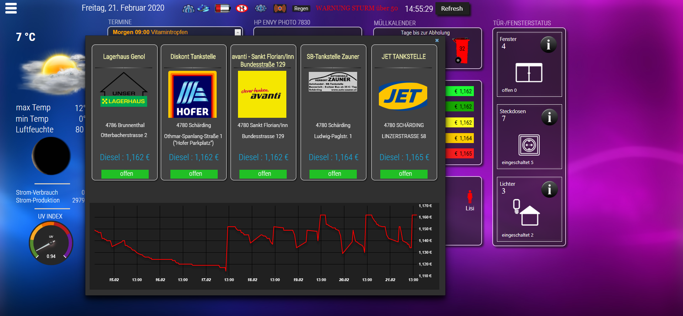Open info for Steckdosen panel
The width and height of the screenshot is (683, 316).
pyautogui.click(x=549, y=117)
